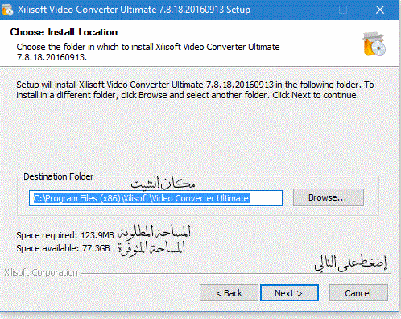Click the Space required 123.9MB text
The width and height of the screenshot is (401, 319).
[65, 235]
